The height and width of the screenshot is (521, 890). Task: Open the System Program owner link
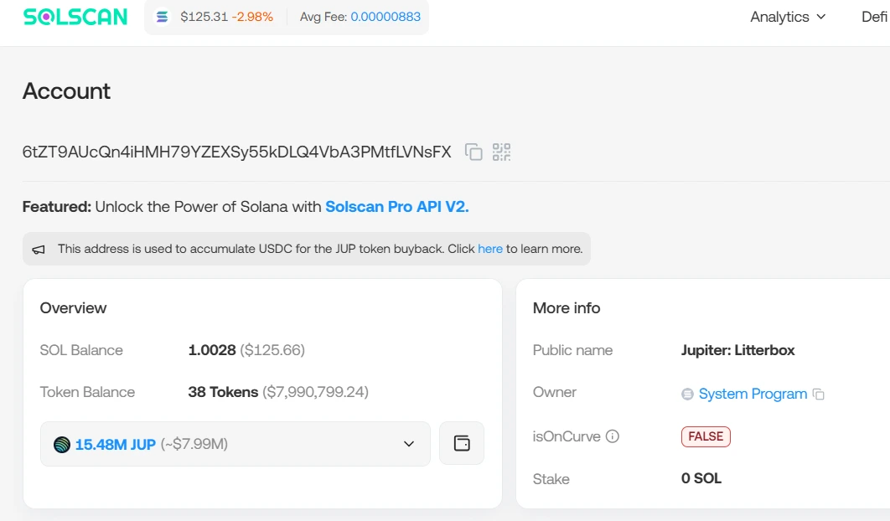753,394
